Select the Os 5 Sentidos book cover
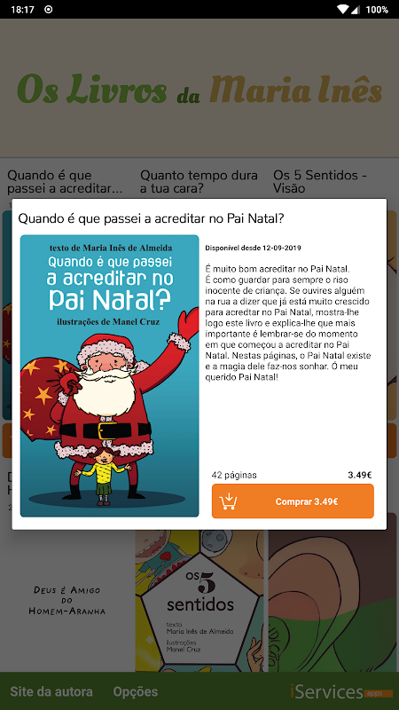Viewport: 399px width, 710px height. 199,601
